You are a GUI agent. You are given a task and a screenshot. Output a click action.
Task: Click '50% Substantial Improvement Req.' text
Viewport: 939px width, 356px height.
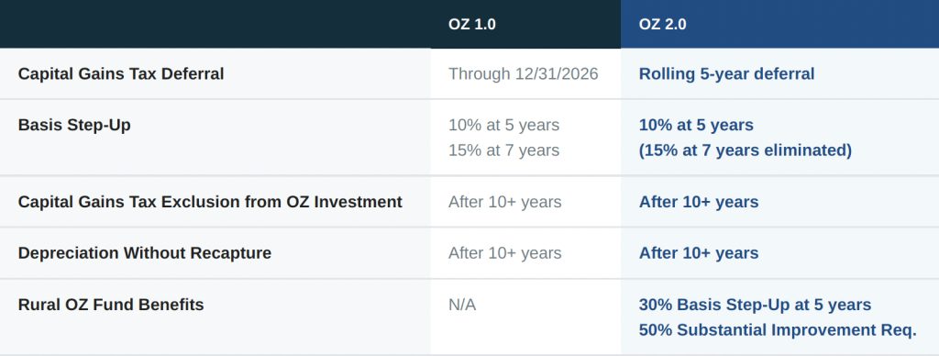tap(778, 330)
